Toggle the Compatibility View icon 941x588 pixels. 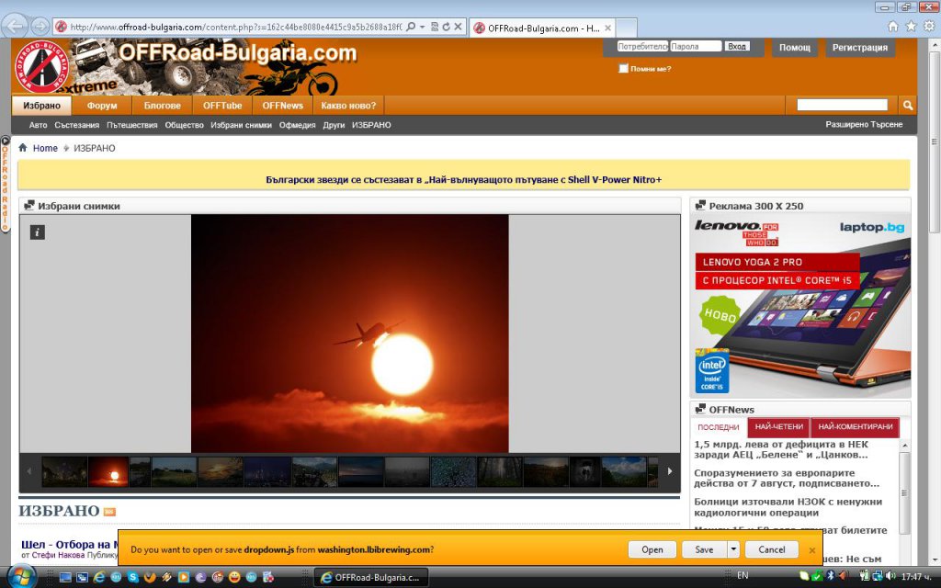(x=435, y=27)
